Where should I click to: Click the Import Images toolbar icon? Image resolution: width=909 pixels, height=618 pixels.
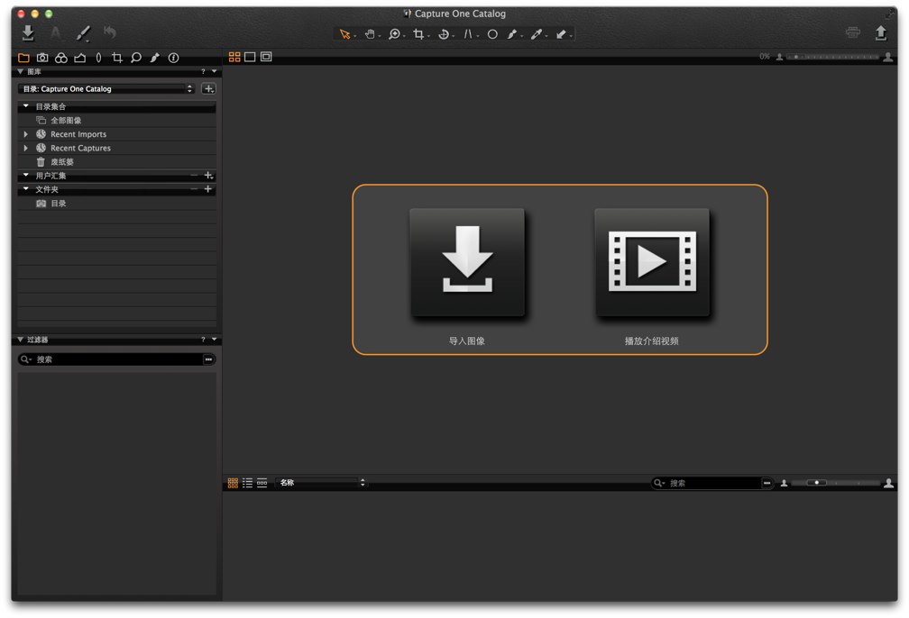[28, 33]
